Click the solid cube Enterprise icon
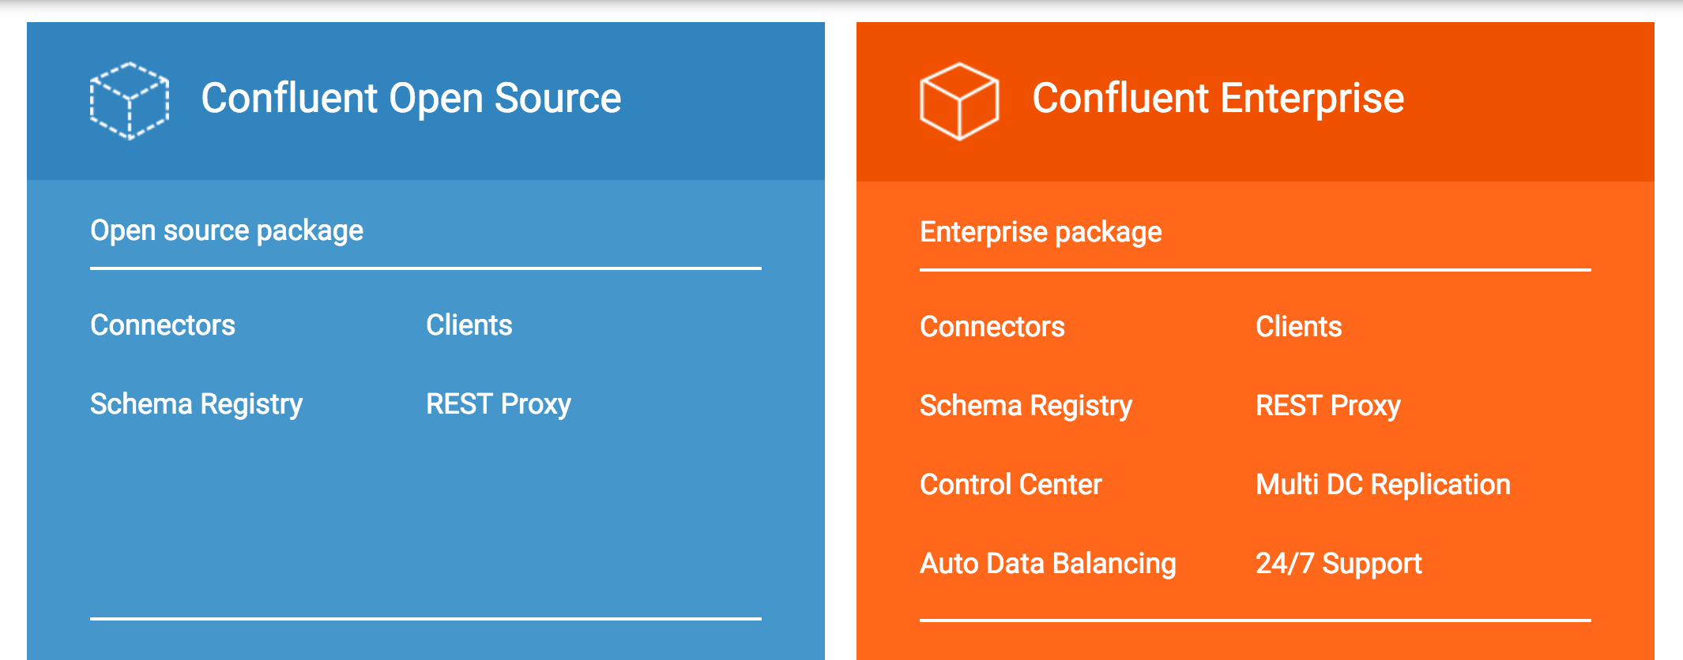The image size is (1683, 660). 959,100
